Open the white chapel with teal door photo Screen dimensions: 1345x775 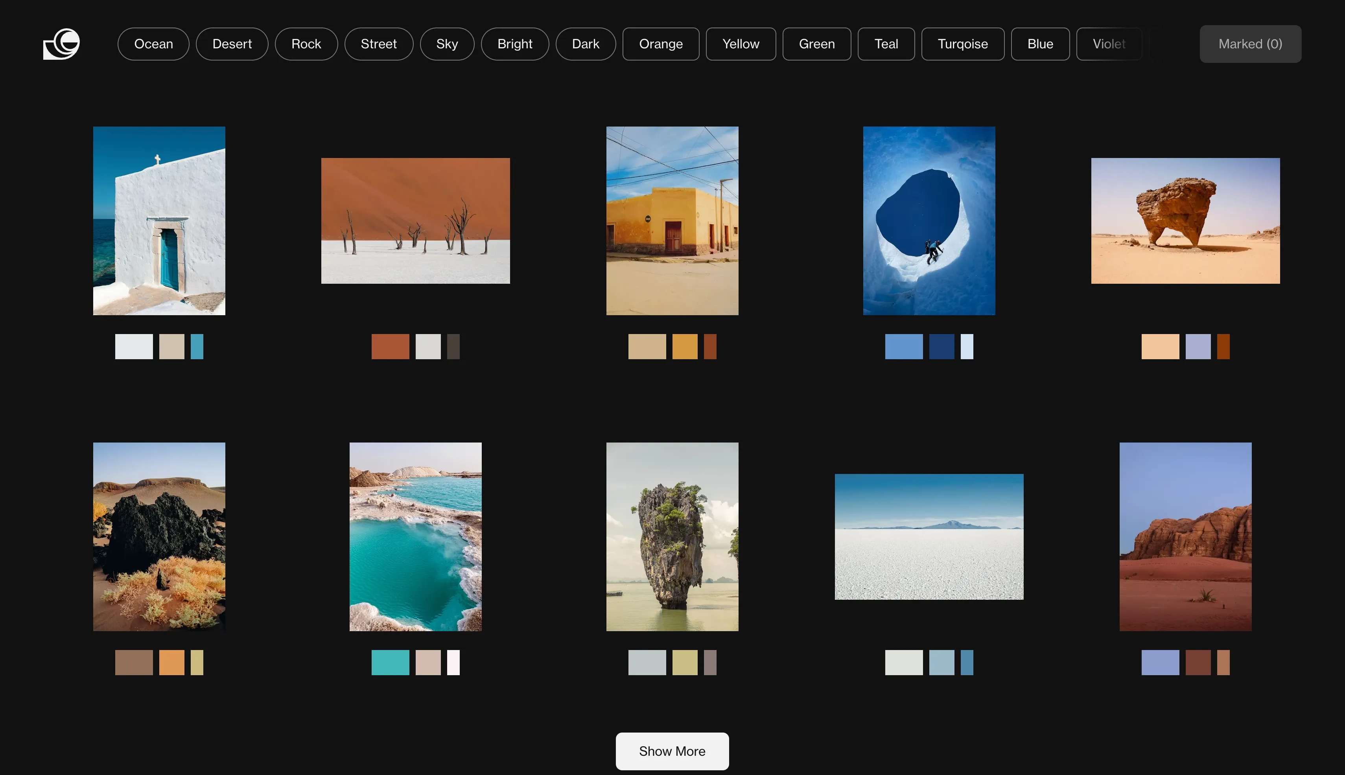[159, 220]
